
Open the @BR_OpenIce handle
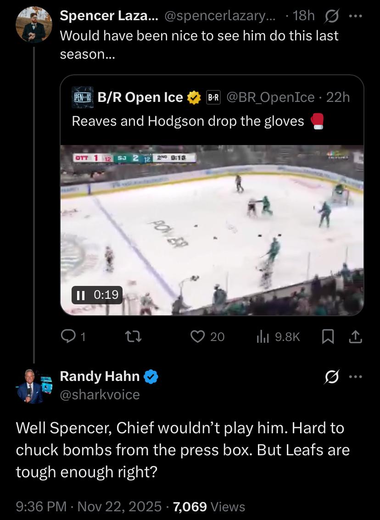coord(272,97)
